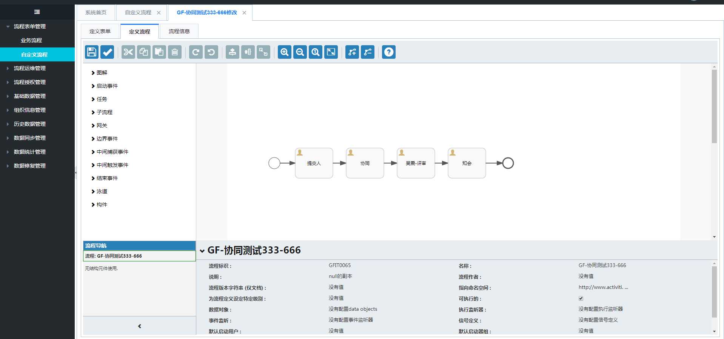This screenshot has width=724, height=339.
Task: Expand the 子流程 palette group
Action: [102, 112]
